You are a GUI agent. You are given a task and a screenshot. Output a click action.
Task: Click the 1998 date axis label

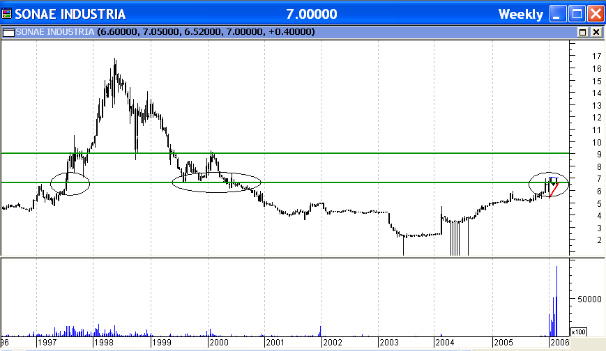click(x=104, y=343)
